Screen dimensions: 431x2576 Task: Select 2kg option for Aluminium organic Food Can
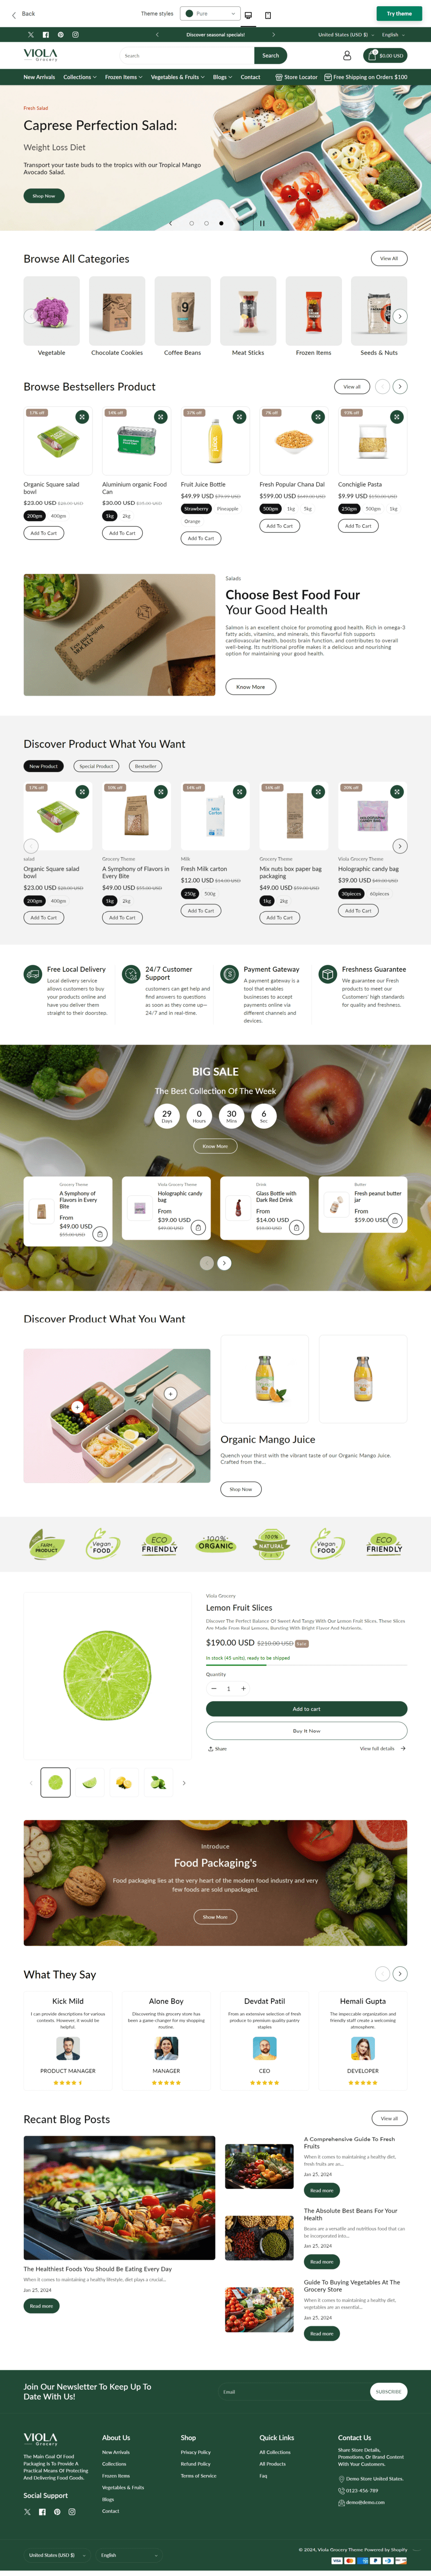click(x=126, y=516)
